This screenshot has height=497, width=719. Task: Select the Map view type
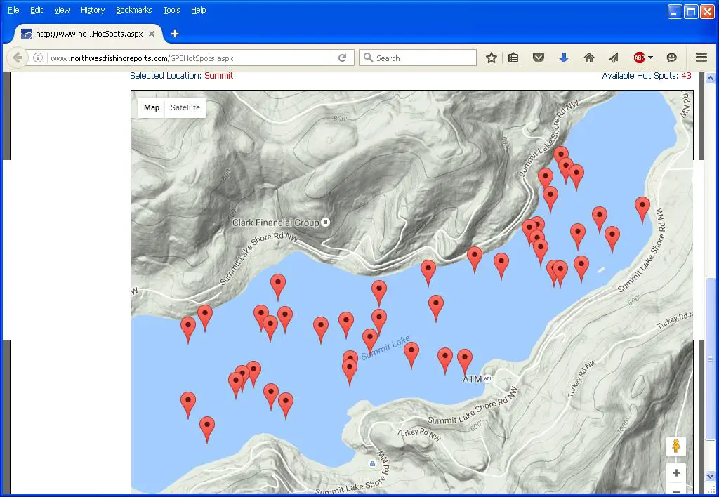pos(152,107)
